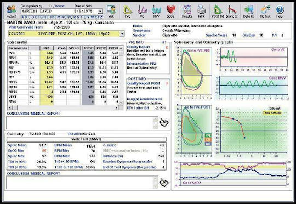
Task: Click the Go to SpO2 graph link
Action: point(192,183)
